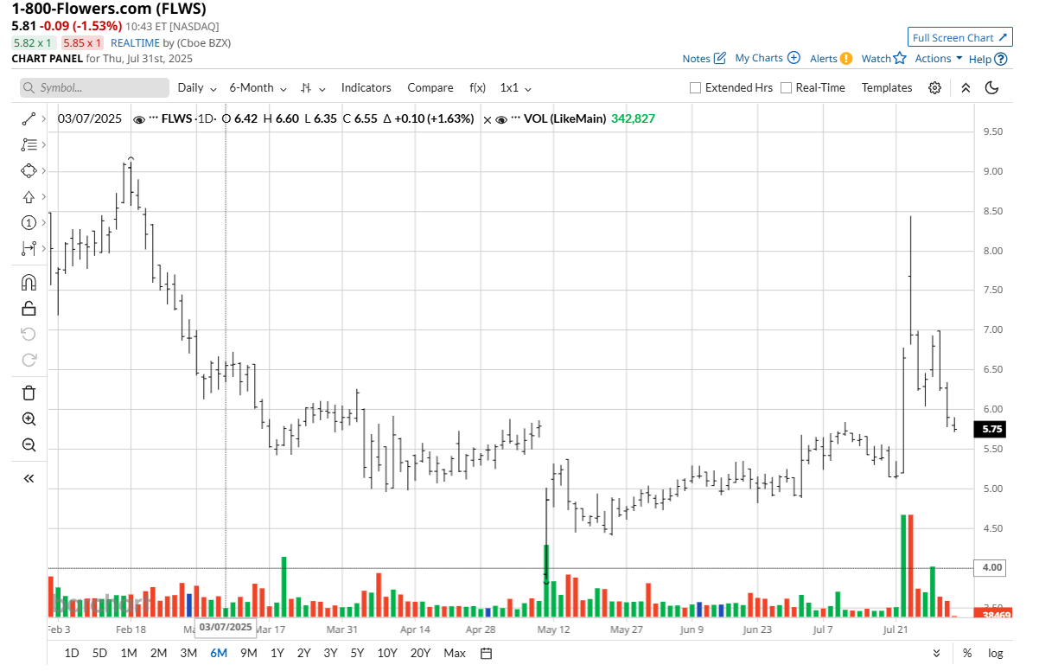
Task: Select the Max time range
Action: (x=455, y=653)
